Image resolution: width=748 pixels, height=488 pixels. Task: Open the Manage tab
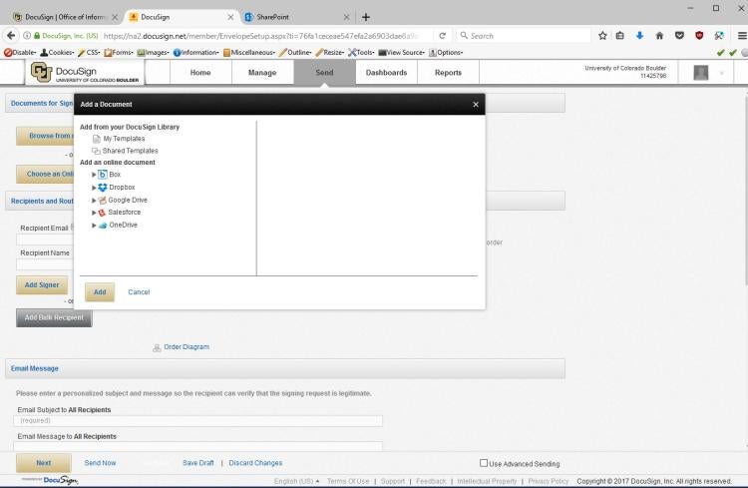click(262, 73)
